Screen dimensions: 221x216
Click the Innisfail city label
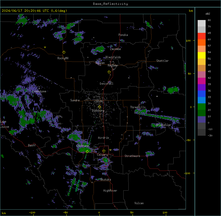(106, 84)
